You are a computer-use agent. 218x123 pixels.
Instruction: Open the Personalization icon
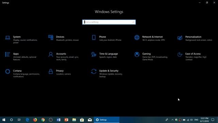(x=180, y=38)
